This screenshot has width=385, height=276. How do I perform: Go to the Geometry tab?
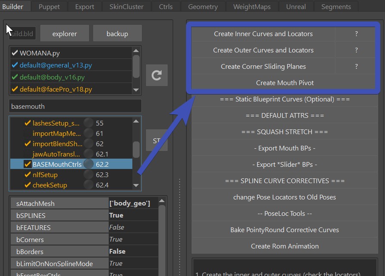point(203,6)
